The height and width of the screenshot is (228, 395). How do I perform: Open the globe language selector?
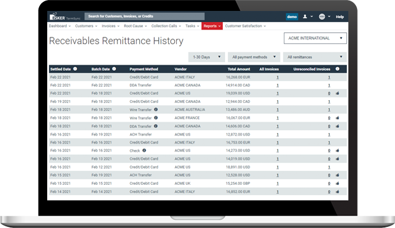pos(325,17)
